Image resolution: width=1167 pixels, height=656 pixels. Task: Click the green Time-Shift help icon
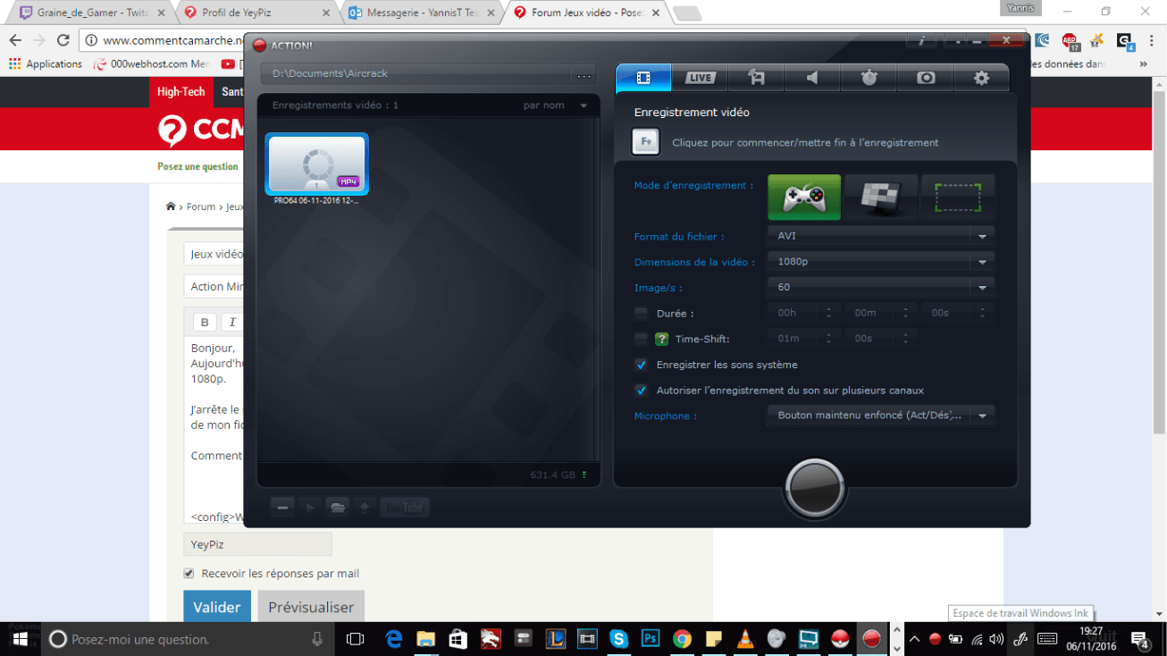click(x=662, y=339)
